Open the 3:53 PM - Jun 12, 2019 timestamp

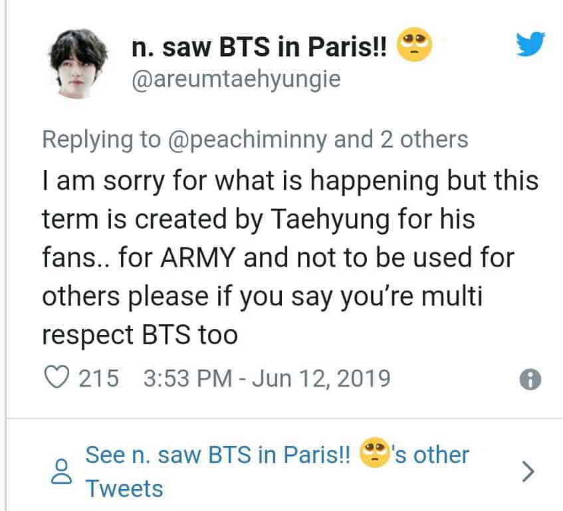pyautogui.click(x=267, y=378)
